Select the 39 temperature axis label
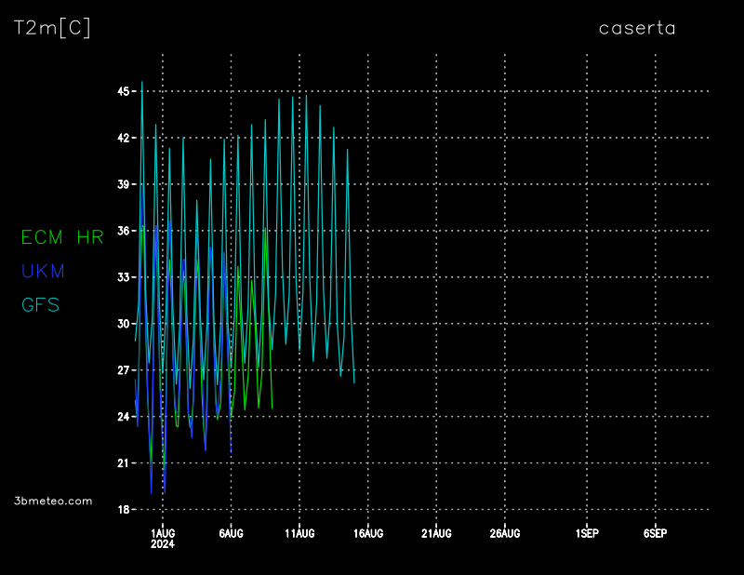The height and width of the screenshot is (575, 744). 123,184
